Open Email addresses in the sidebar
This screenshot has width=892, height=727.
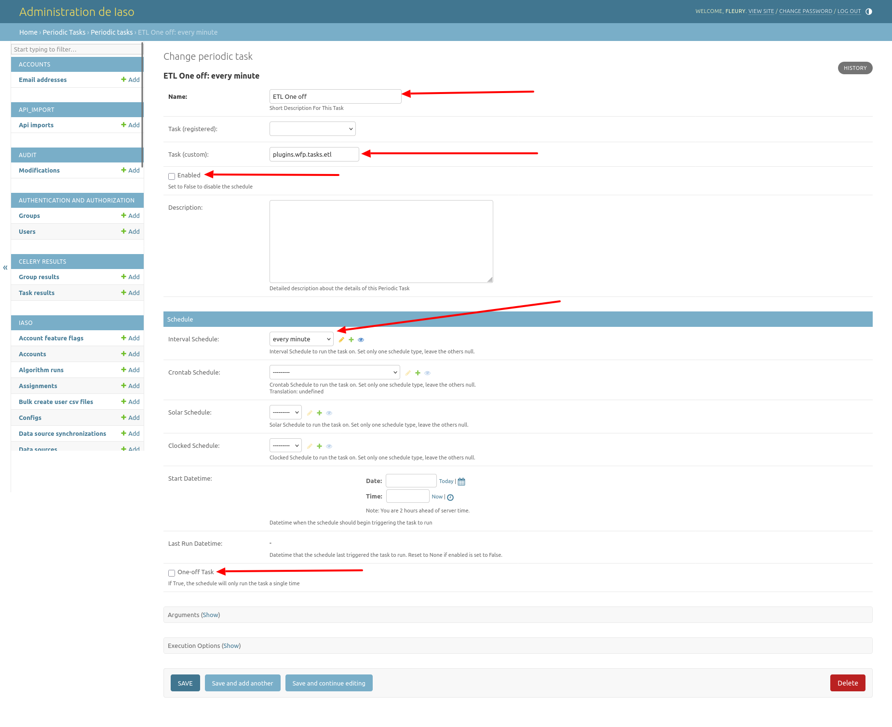pos(43,80)
